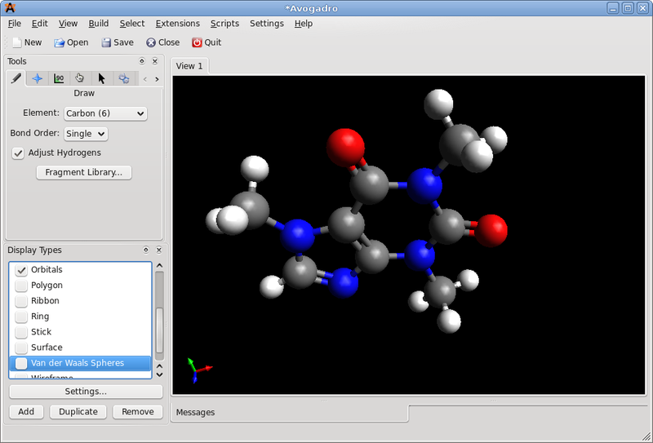653x443 pixels.
Task: Activate the bond-centric manipulate tool
Action: [x=59, y=78]
